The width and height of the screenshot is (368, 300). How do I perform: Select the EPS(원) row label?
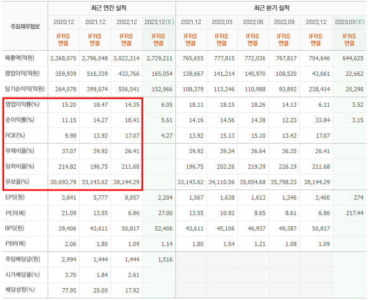click(x=15, y=197)
